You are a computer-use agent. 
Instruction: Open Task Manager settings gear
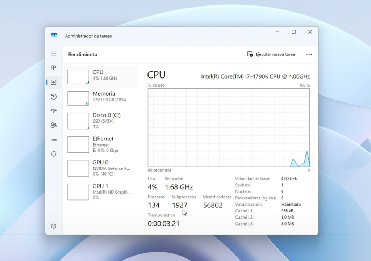54,226
